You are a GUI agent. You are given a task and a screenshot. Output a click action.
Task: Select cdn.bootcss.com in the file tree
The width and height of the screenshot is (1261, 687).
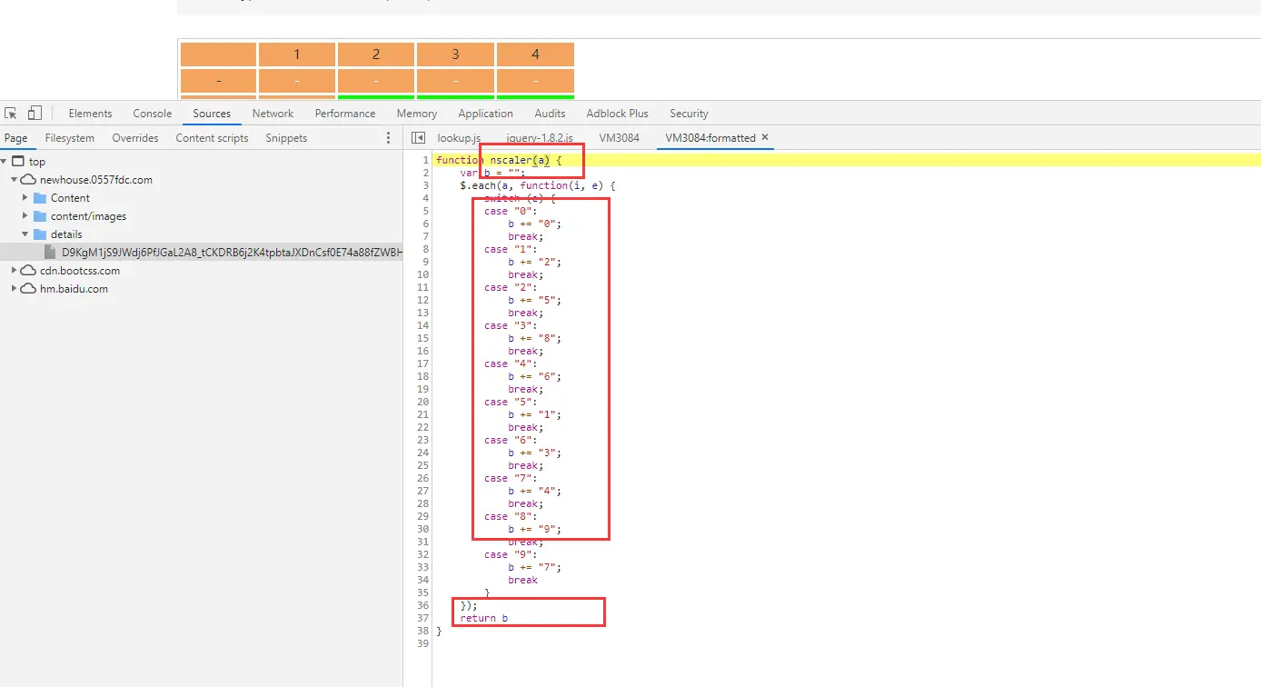[80, 271]
